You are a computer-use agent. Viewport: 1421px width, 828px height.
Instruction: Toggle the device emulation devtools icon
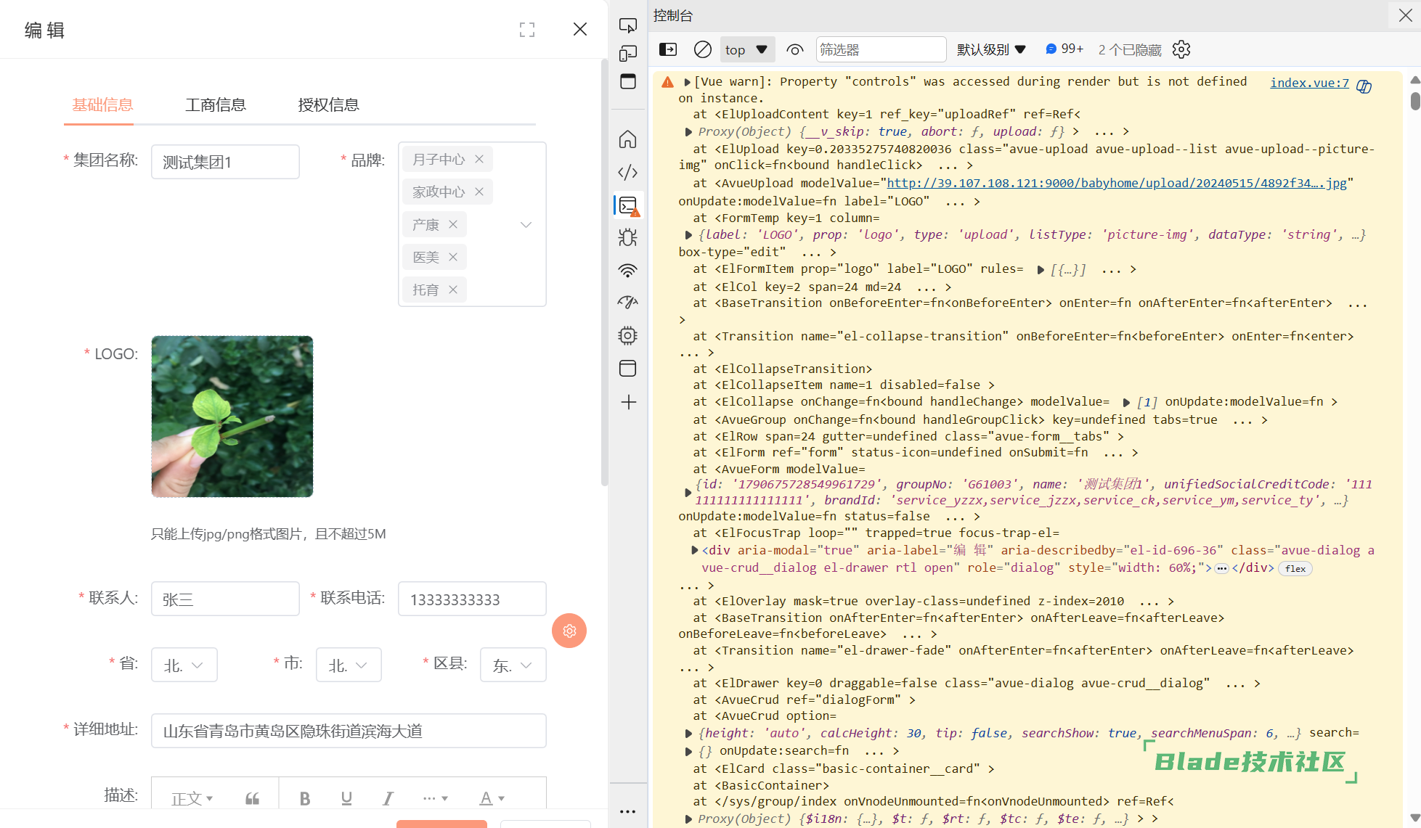(x=628, y=54)
